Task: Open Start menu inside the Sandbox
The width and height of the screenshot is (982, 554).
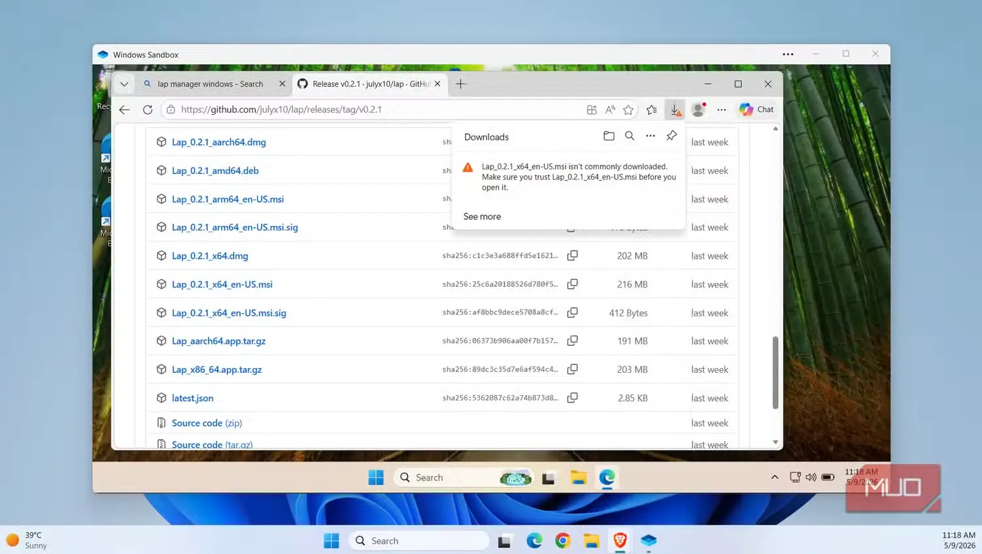Action: pos(376,477)
